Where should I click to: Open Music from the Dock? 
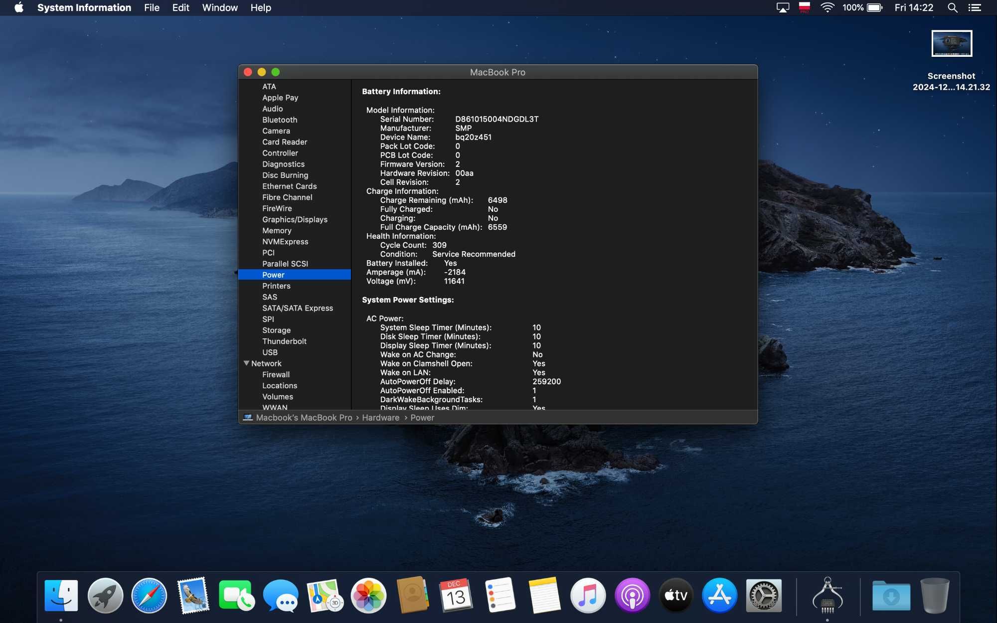588,596
